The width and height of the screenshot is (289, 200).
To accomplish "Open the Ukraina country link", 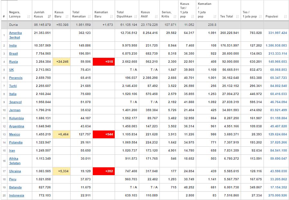I will point(15,171).
